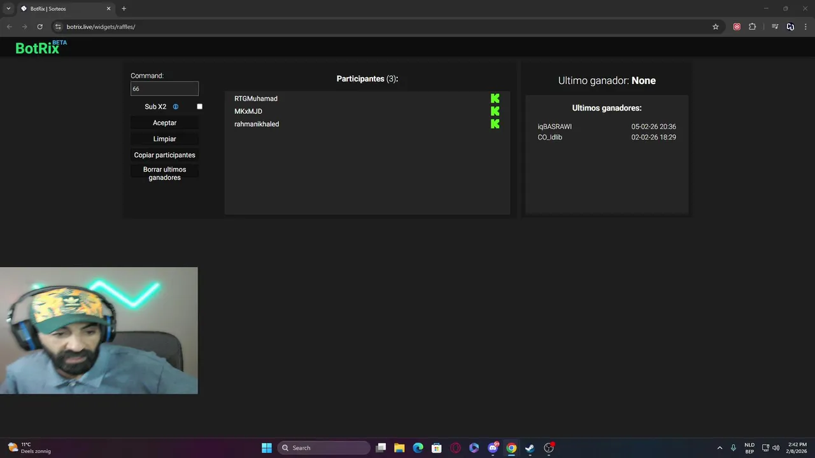
Task: Open Task View from the taskbar
Action: tap(381, 448)
